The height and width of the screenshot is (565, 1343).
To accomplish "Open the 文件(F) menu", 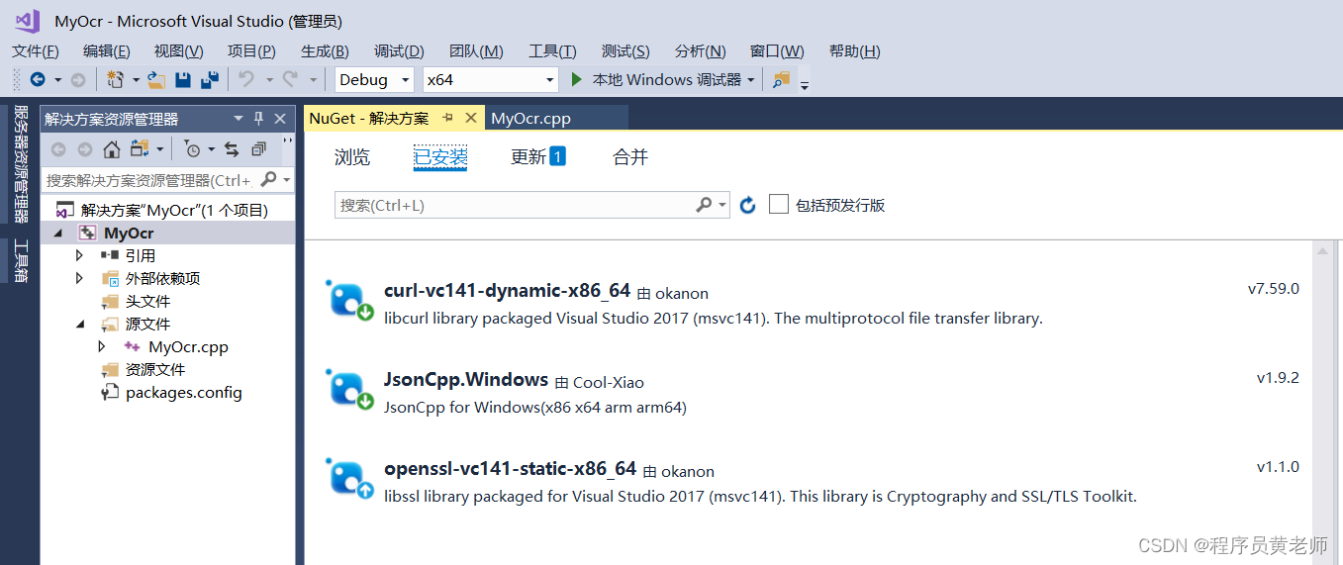I will 36,51.
